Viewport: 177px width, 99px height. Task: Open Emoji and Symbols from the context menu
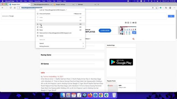pos(60,14)
